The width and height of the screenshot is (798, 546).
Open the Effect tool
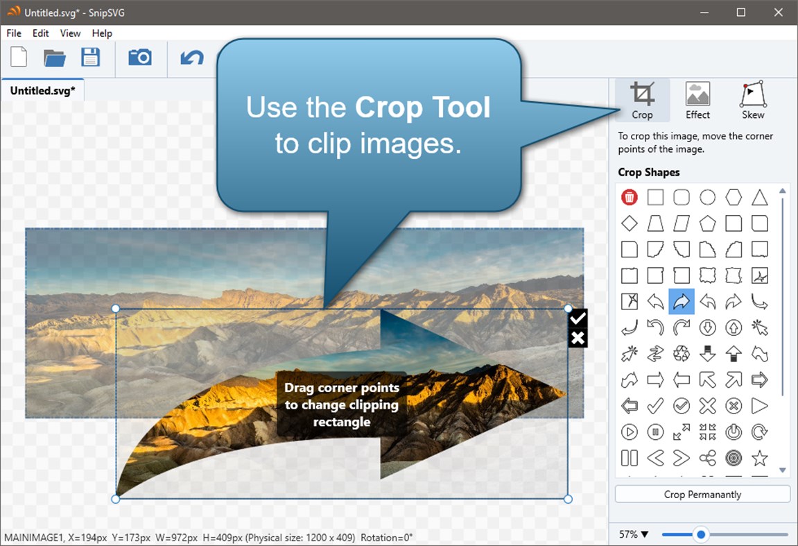point(697,99)
